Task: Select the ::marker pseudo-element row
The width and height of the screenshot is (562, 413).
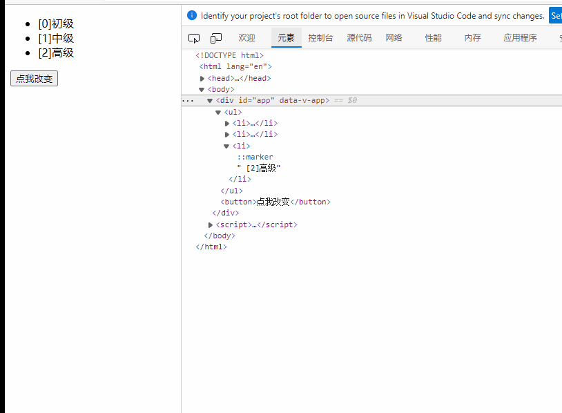Action: click(255, 157)
